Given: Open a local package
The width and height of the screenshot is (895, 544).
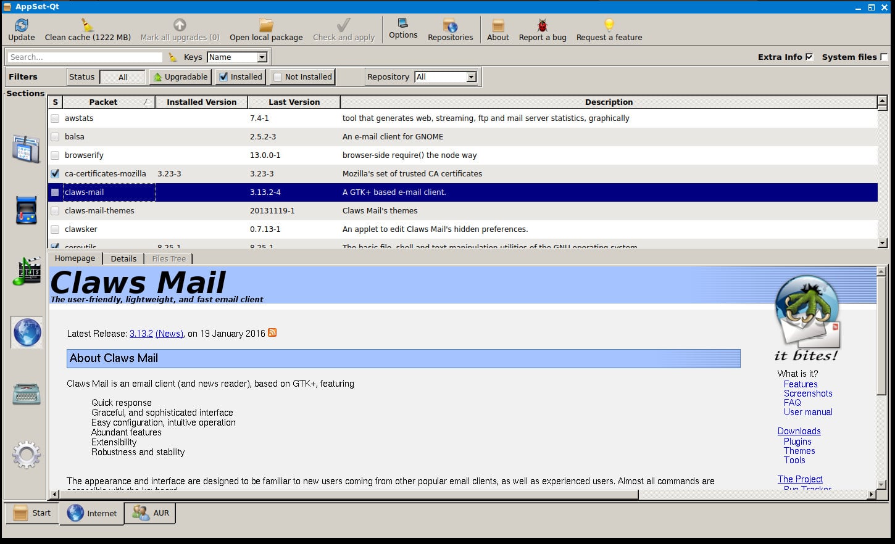Looking at the screenshot, I should coord(266,30).
